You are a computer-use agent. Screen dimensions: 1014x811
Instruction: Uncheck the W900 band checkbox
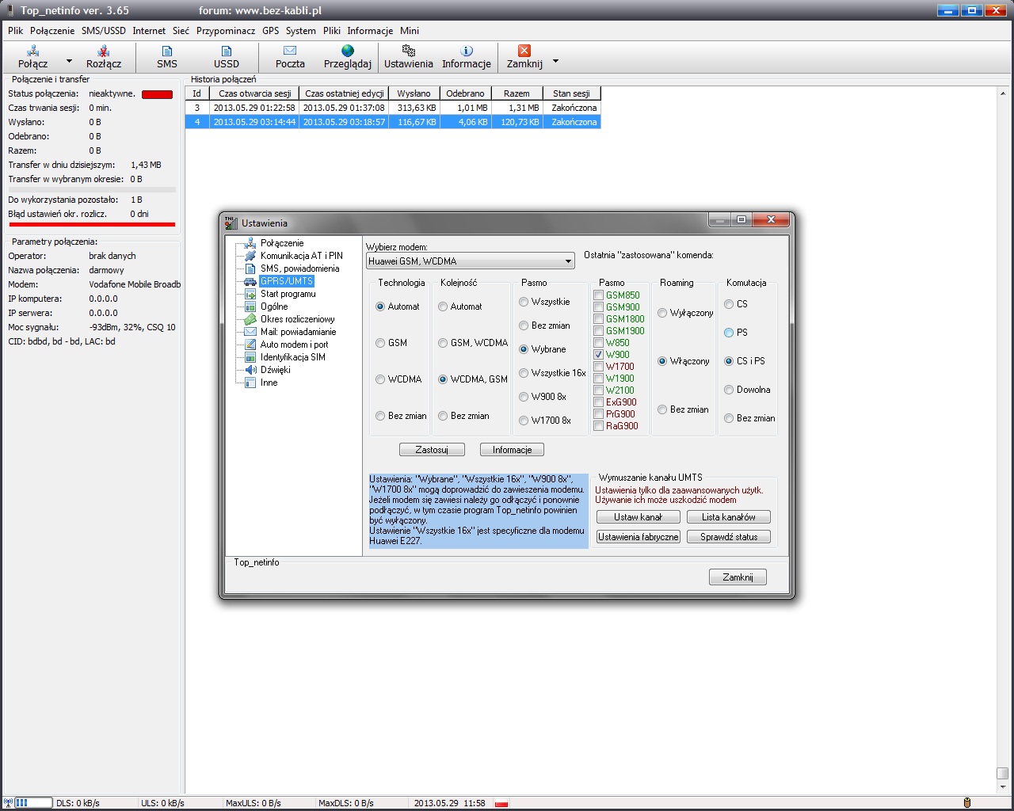click(x=599, y=355)
